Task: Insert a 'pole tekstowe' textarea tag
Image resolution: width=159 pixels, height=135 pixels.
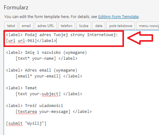Action: coord(121,26)
